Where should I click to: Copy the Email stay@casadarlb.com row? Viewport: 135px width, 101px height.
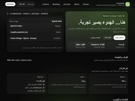tap(35, 32)
